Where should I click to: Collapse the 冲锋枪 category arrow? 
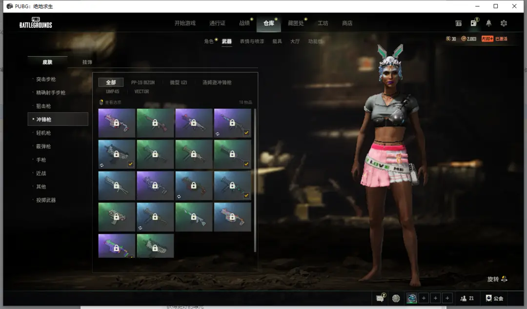coord(33,119)
